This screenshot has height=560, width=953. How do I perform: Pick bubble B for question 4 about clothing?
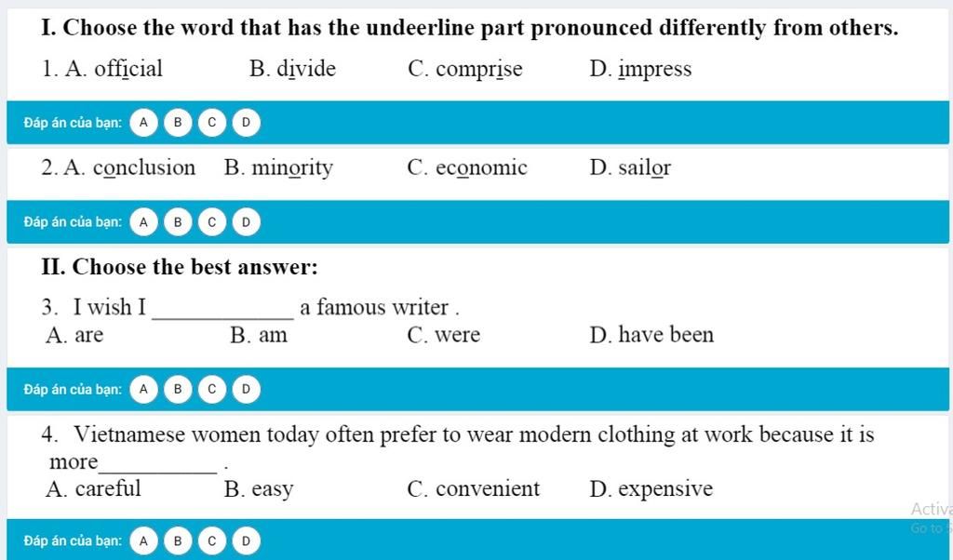(x=178, y=540)
